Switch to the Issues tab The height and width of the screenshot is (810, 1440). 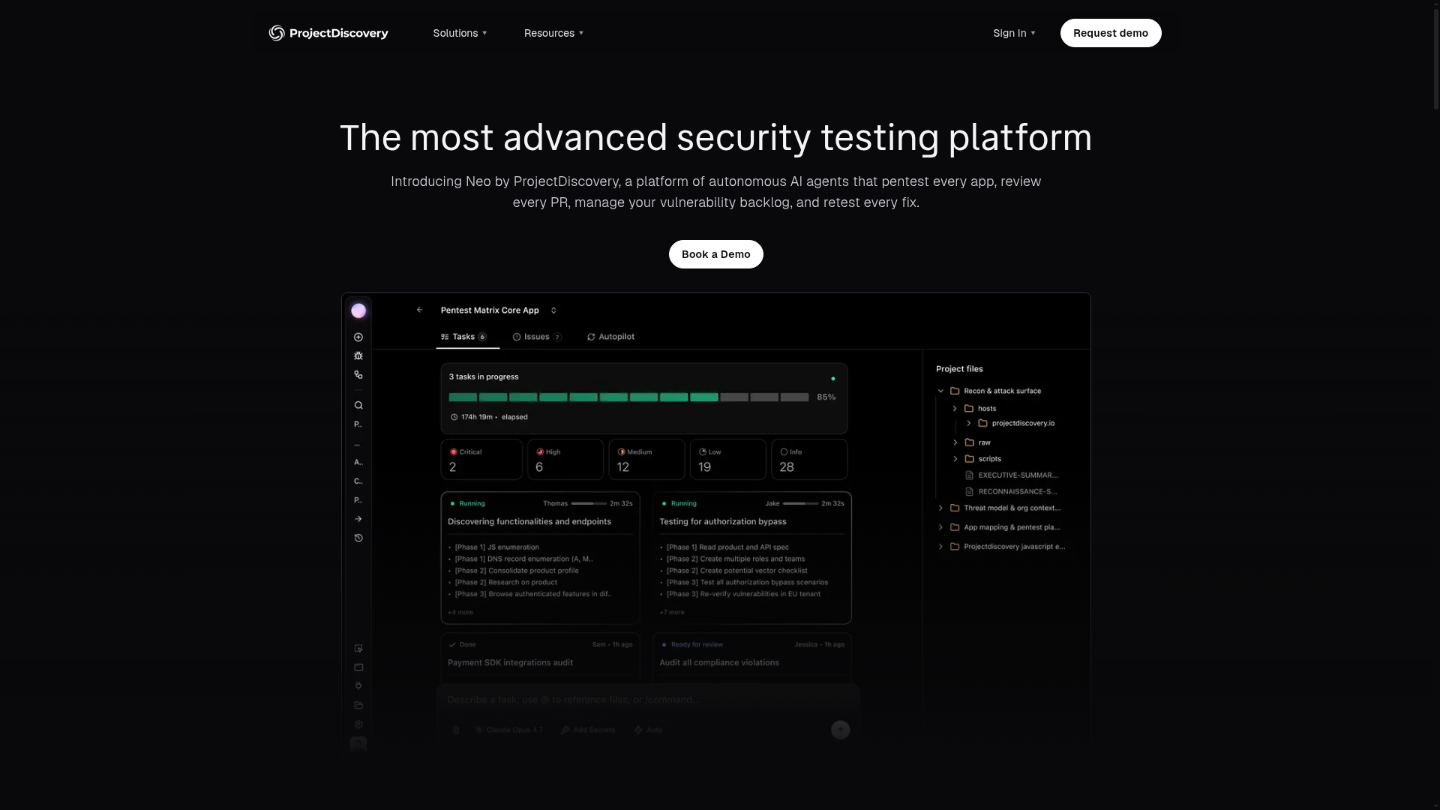coord(537,337)
